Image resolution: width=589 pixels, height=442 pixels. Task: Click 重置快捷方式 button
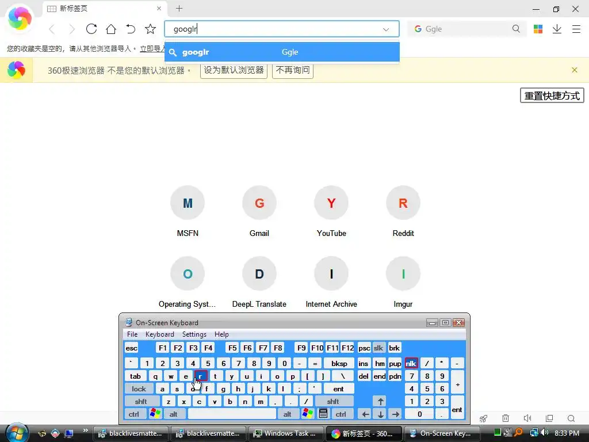[552, 96]
